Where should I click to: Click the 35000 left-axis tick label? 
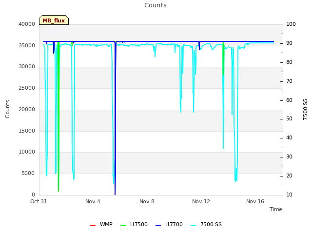(x=27, y=45)
